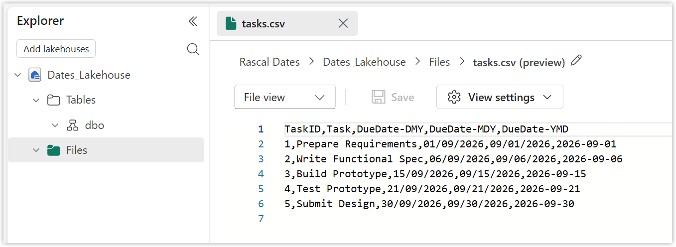The width and height of the screenshot is (676, 247).
Task: Collapse the Files node chevron
Action: point(36,150)
